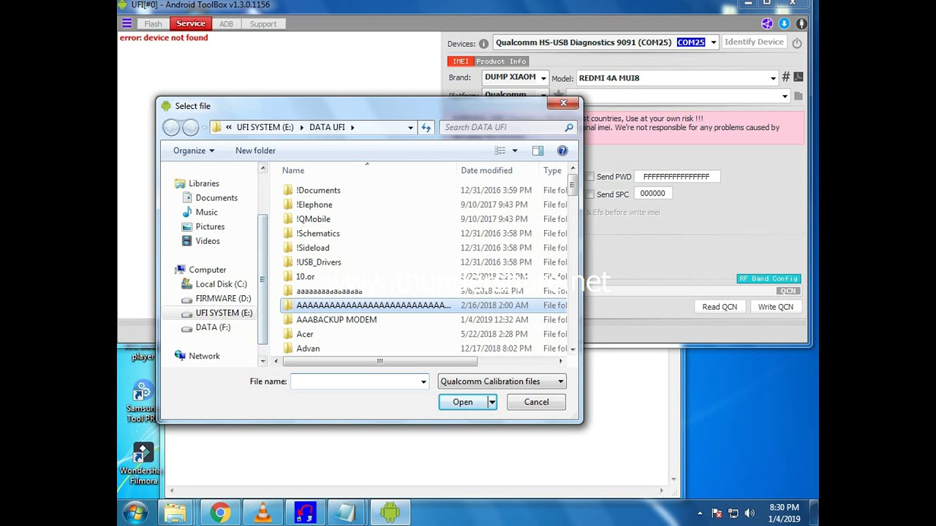The width and height of the screenshot is (936, 526).
Task: Toggle the Send PWD checkbox
Action: [589, 177]
